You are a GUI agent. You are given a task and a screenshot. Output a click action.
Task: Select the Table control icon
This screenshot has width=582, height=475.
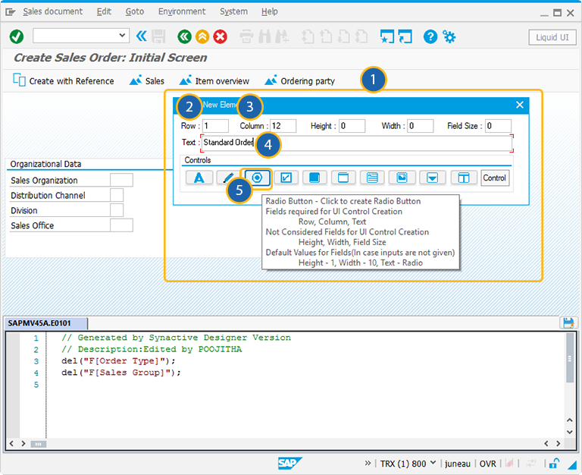(x=463, y=178)
